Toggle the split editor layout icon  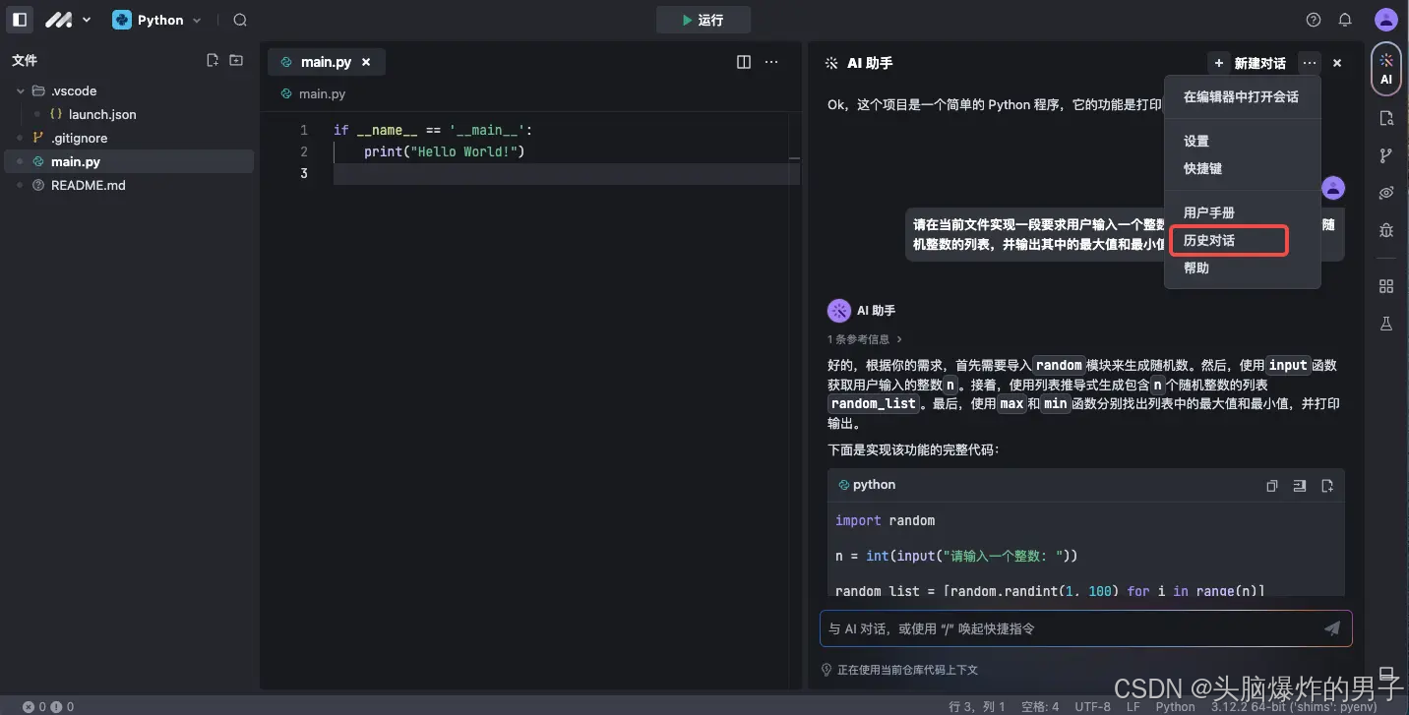point(743,61)
